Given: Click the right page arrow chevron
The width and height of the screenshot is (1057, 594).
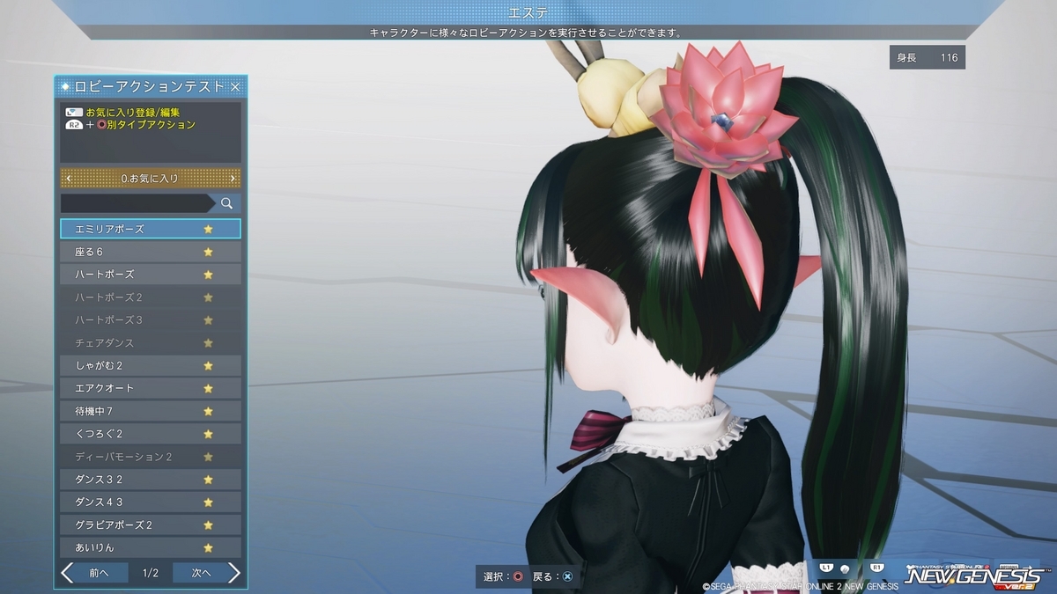Looking at the screenshot, I should (x=234, y=573).
